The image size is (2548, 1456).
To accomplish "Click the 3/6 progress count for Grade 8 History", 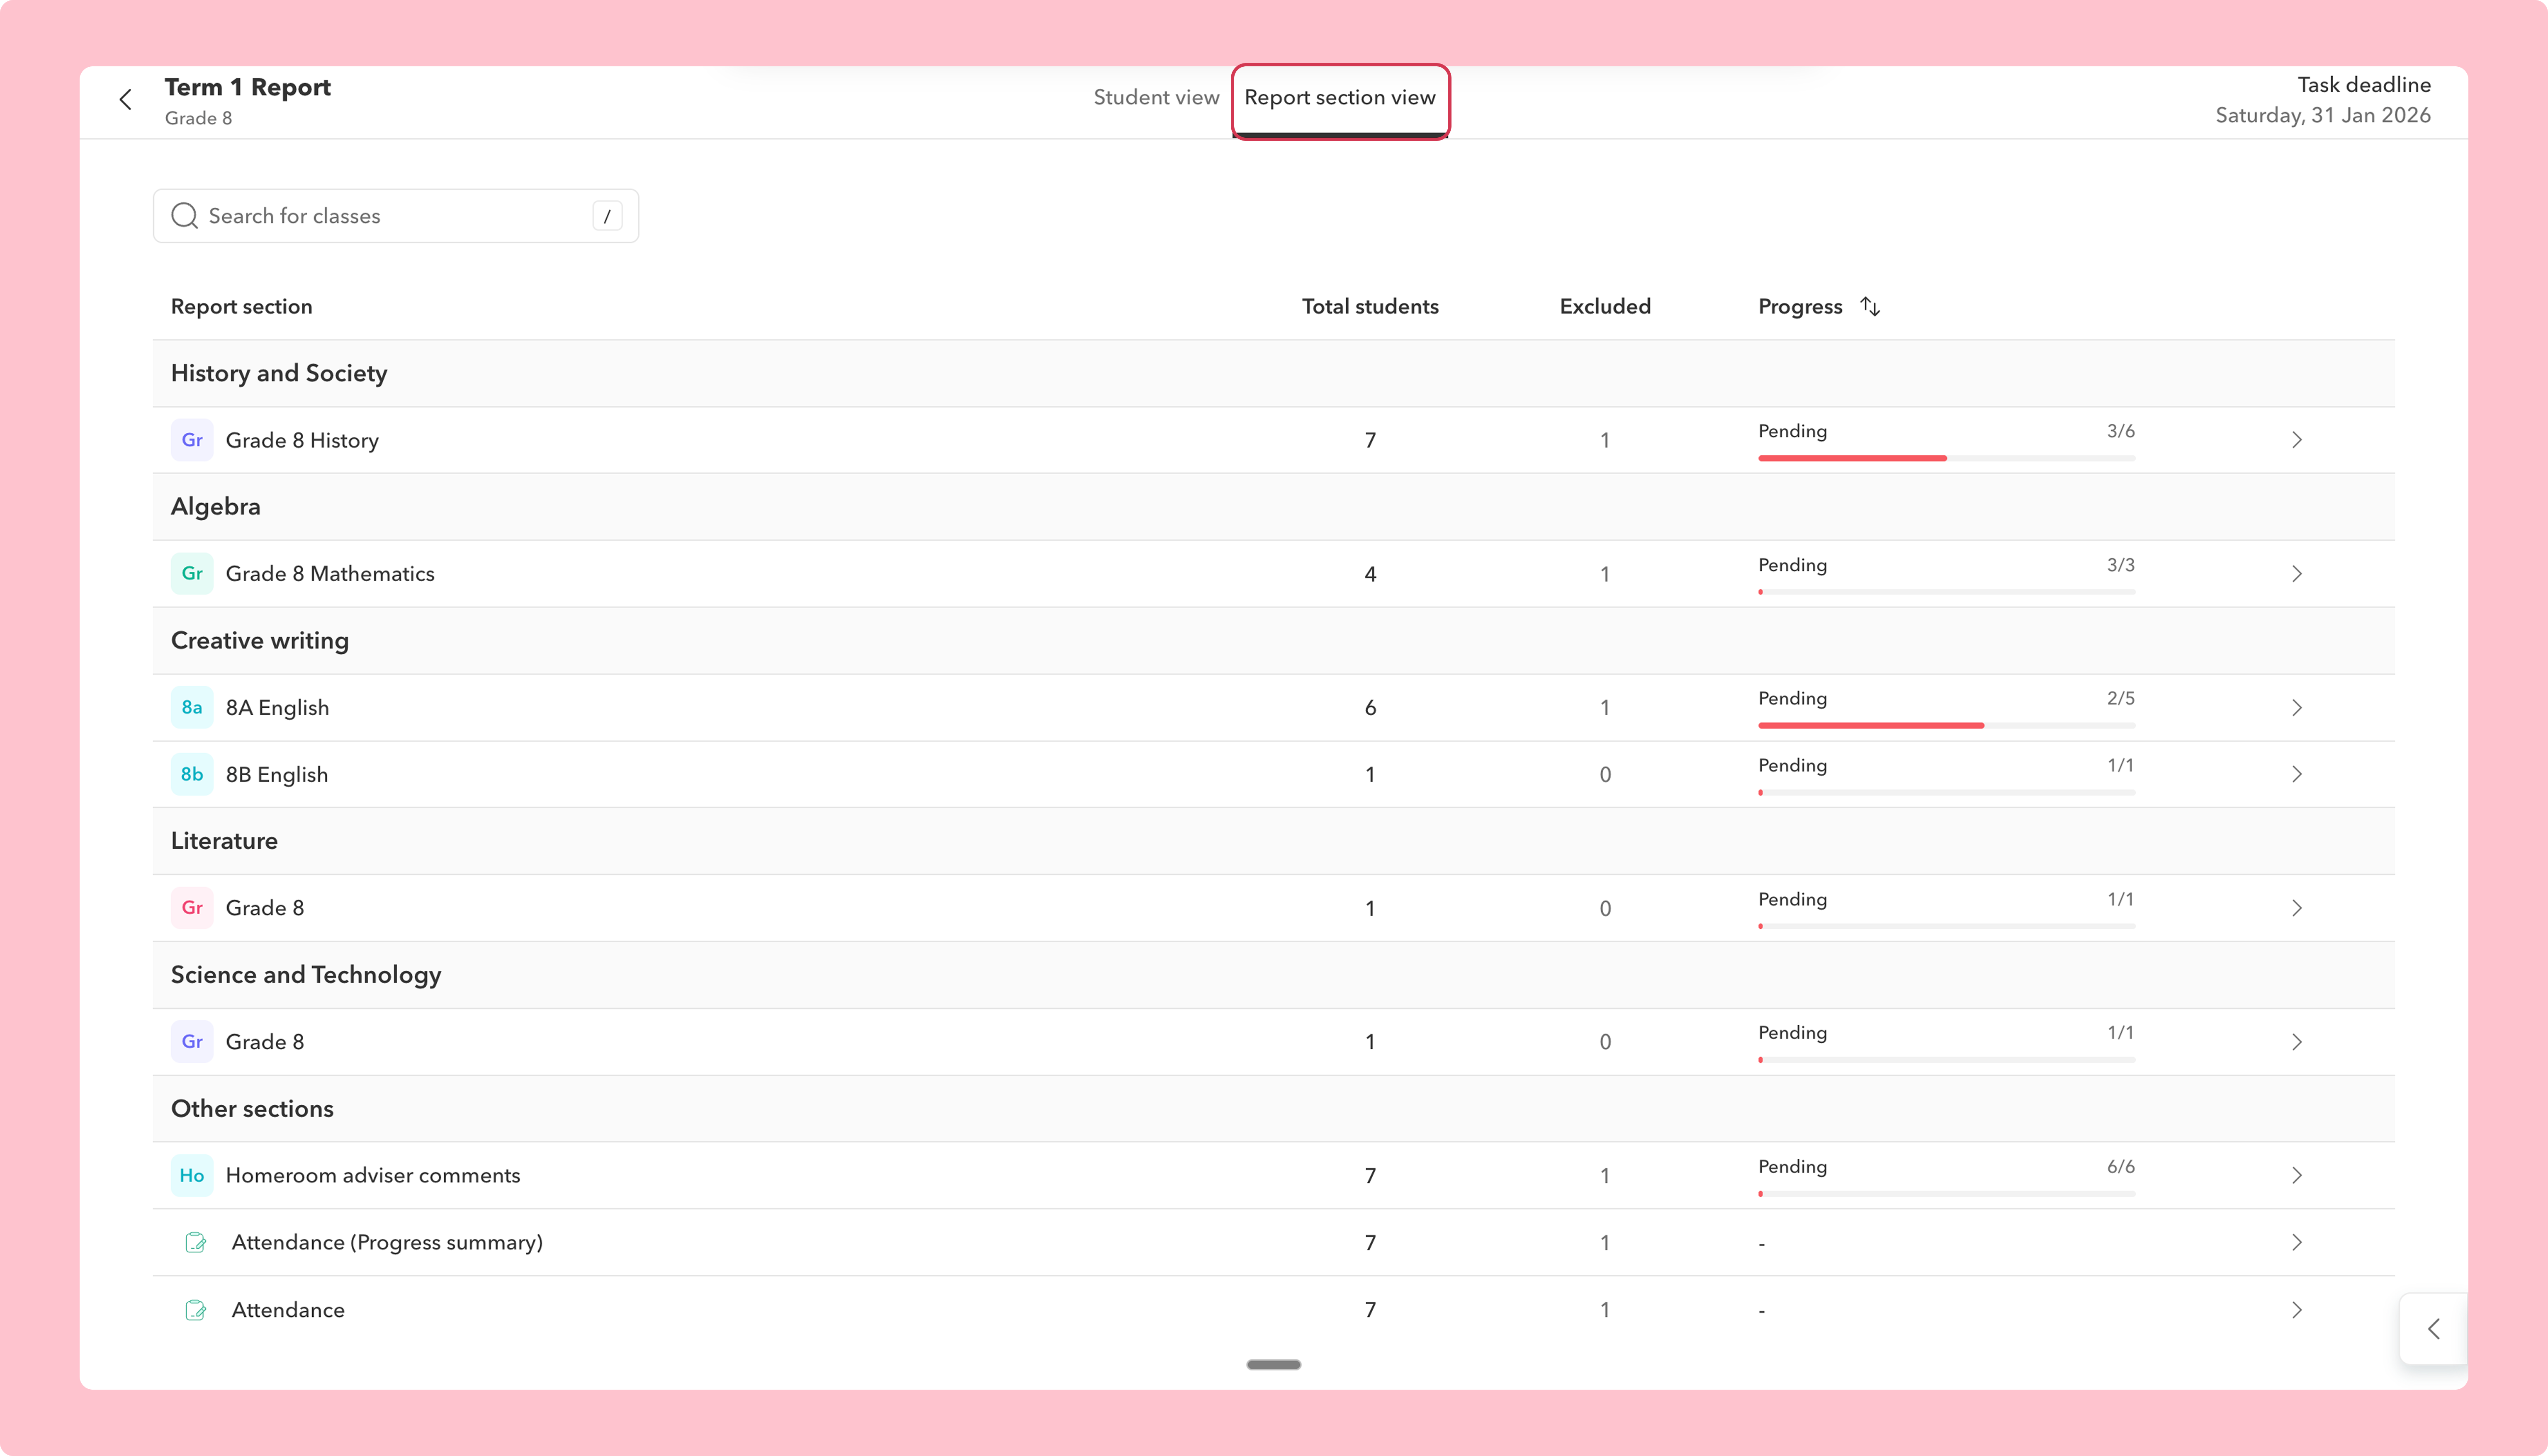I will 2120,431.
